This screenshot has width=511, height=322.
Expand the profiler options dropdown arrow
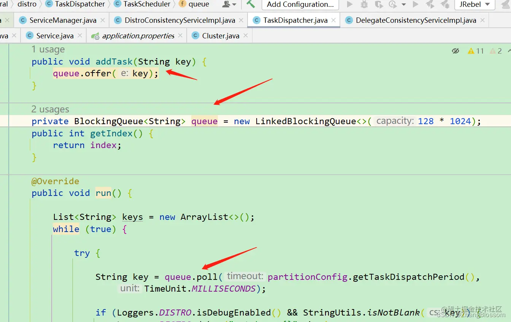(403, 5)
